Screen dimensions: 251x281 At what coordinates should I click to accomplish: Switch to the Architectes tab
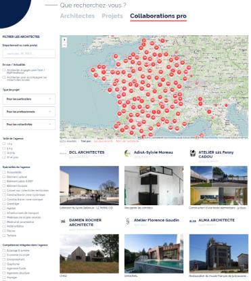(77, 16)
